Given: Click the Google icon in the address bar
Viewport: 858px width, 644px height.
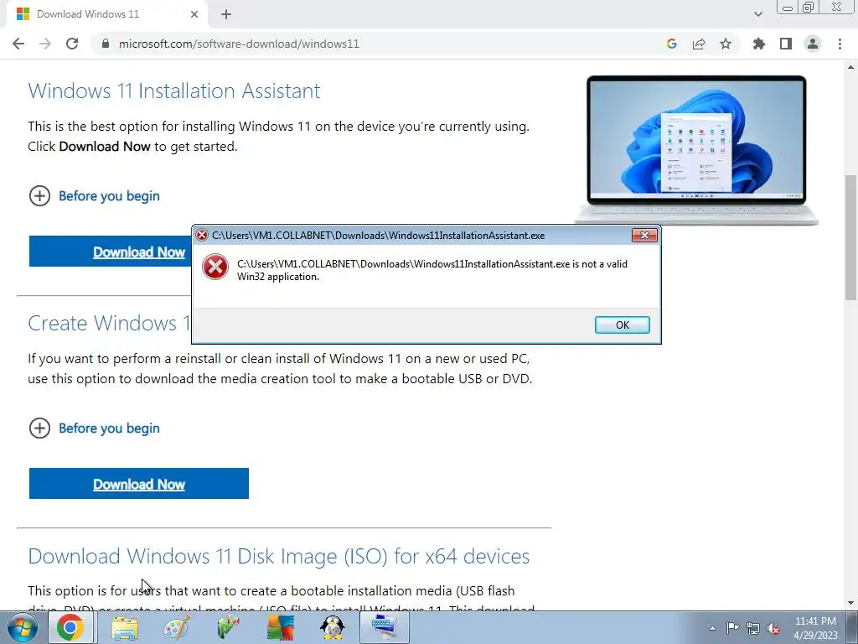Looking at the screenshot, I should point(672,44).
